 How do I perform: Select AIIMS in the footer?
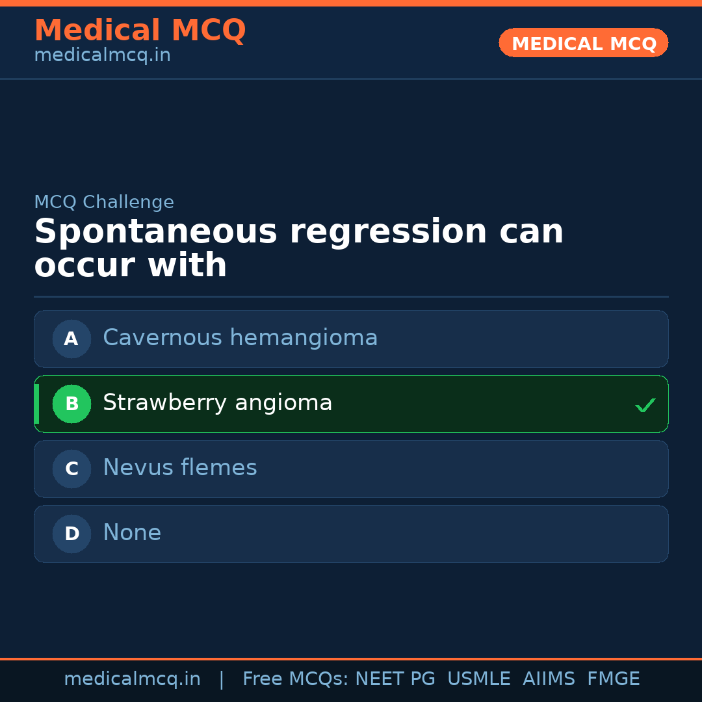pos(549,679)
